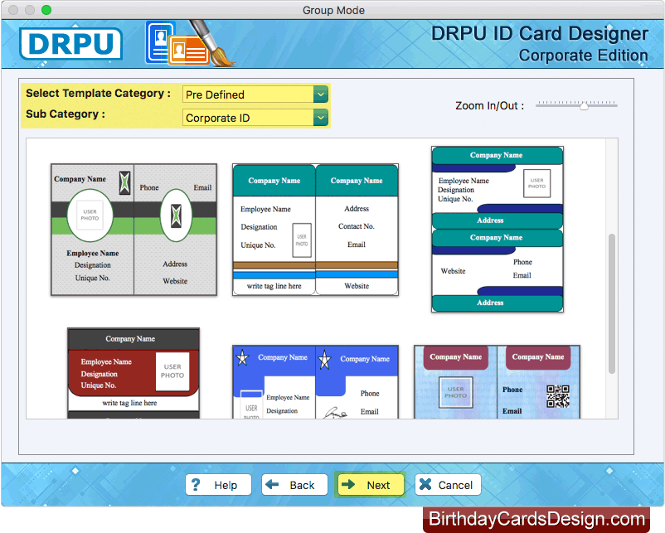This screenshot has height=533, width=665.
Task: Click the DRPU ID Card Designer title
Action: coord(540,33)
